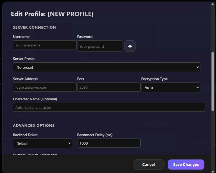Click the Save Changes button

point(186,165)
